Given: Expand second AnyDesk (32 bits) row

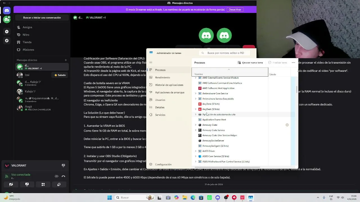Looking at the screenshot, I should pyautogui.click(x=196, y=109).
